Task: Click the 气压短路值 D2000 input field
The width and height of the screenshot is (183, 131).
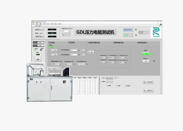Action: 68,64
